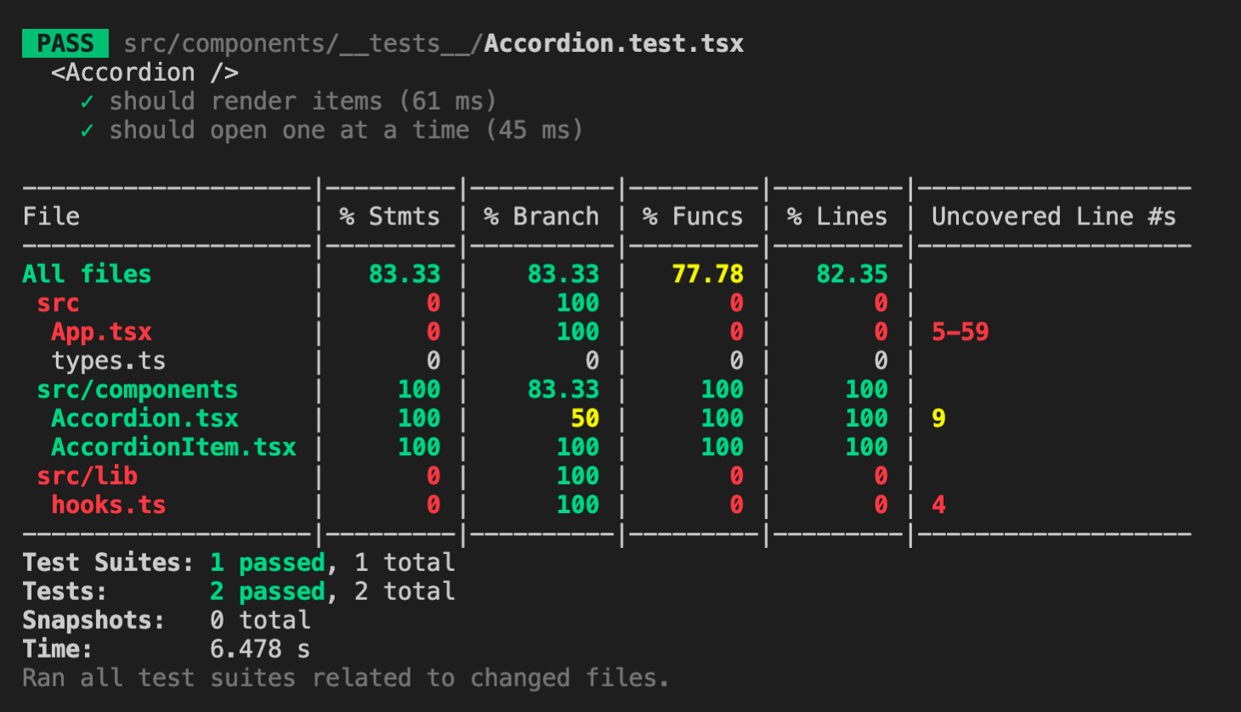Select the Accordion.test.tsx file path
The width and height of the screenshot is (1241, 712).
(433, 43)
